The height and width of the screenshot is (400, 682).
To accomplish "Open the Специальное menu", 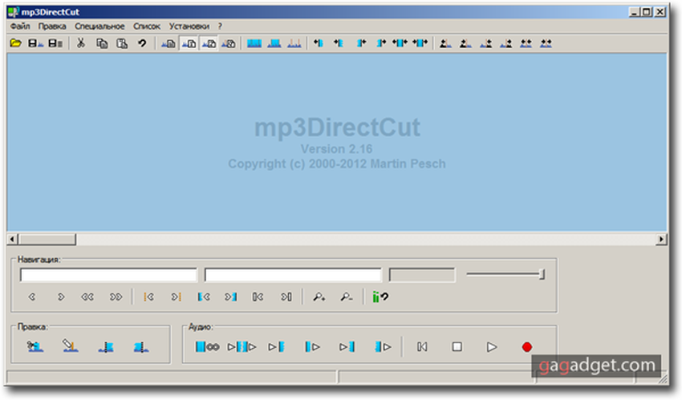I will [x=99, y=26].
